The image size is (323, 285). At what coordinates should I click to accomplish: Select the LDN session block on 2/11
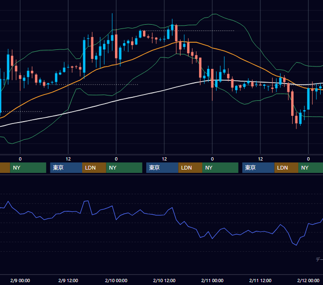pyautogui.click(x=286, y=168)
